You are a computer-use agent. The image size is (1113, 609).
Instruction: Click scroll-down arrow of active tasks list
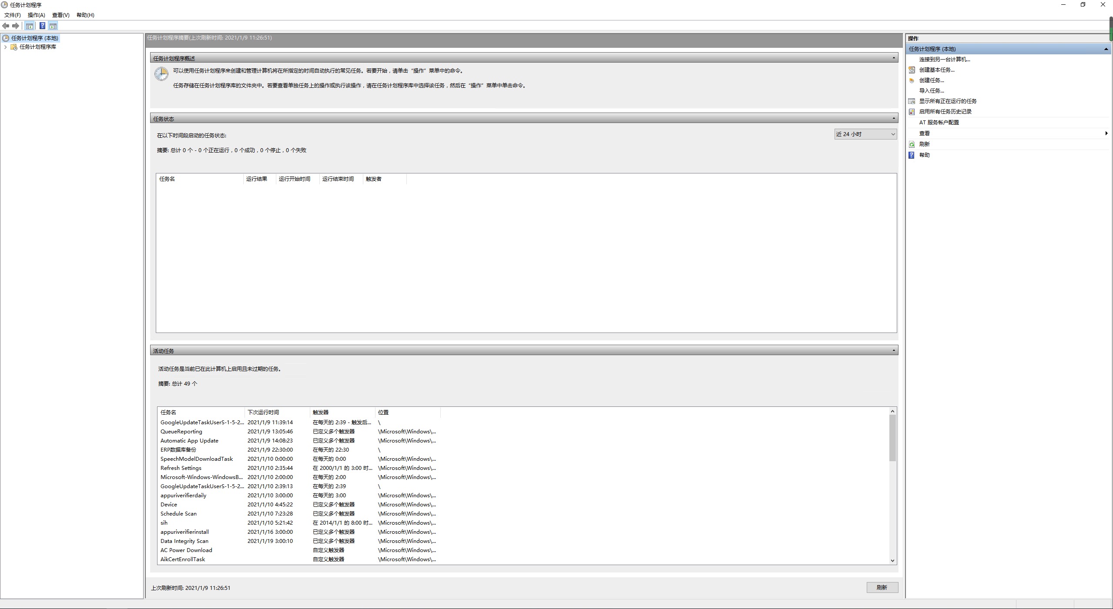point(892,561)
